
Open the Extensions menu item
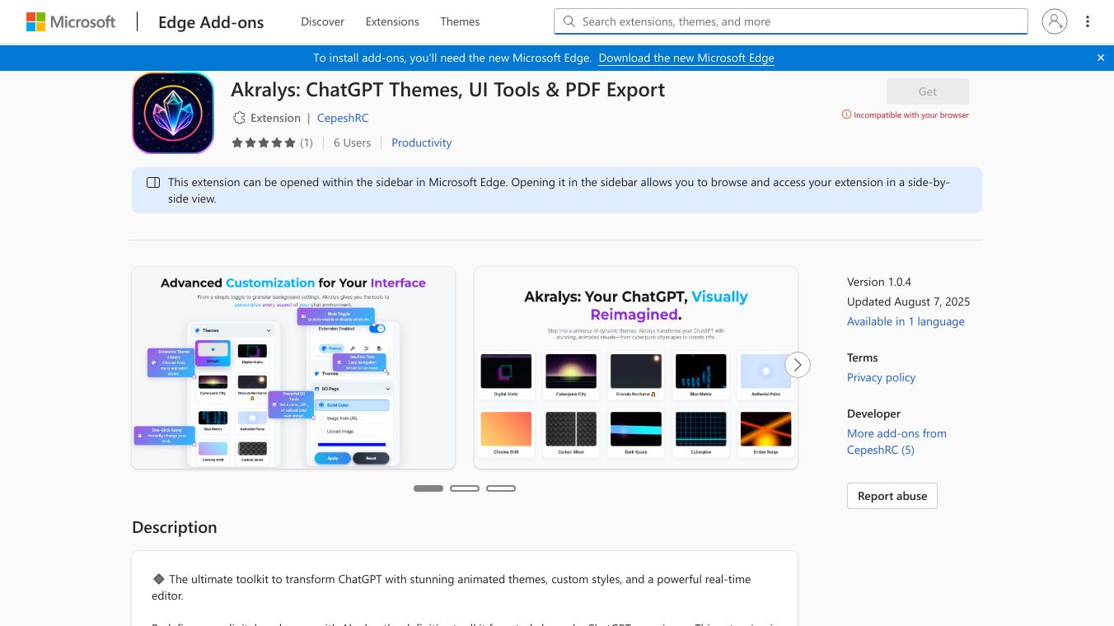coord(392,21)
